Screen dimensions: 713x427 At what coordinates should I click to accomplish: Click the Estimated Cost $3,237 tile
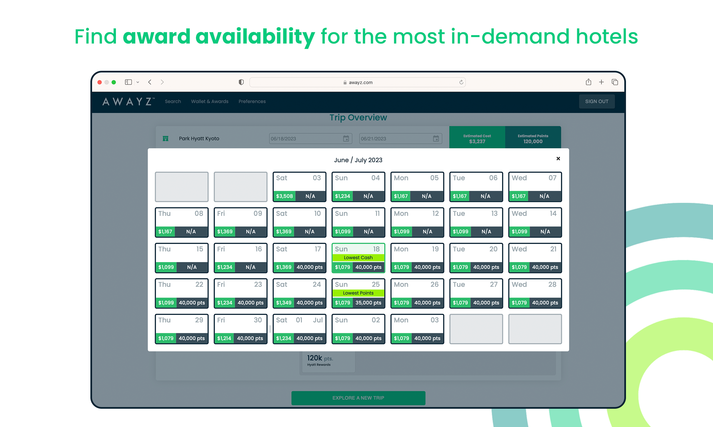point(477,138)
